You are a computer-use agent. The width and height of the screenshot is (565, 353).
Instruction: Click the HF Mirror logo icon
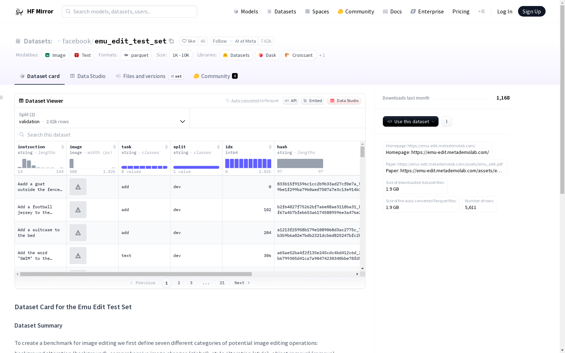click(x=19, y=12)
